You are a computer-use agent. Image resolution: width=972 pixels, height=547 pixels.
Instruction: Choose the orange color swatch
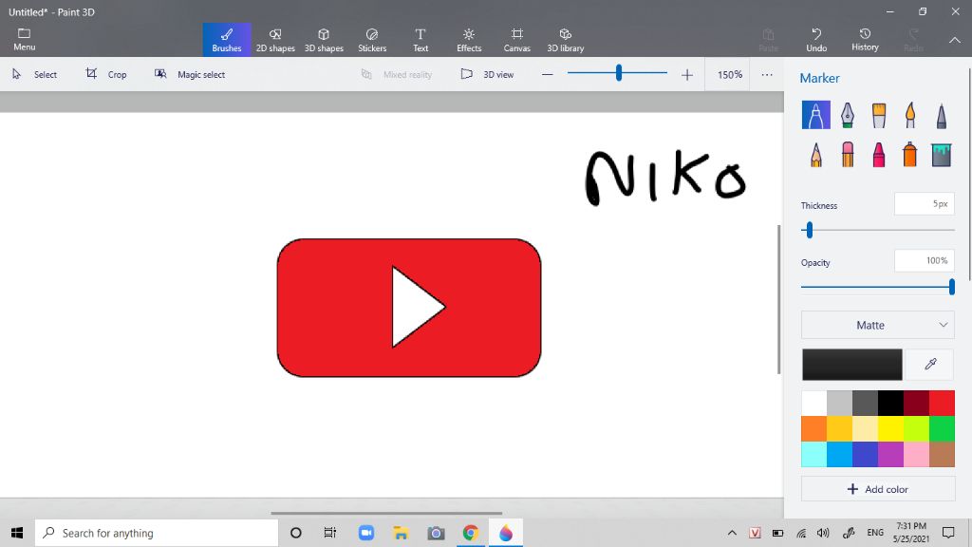813,428
